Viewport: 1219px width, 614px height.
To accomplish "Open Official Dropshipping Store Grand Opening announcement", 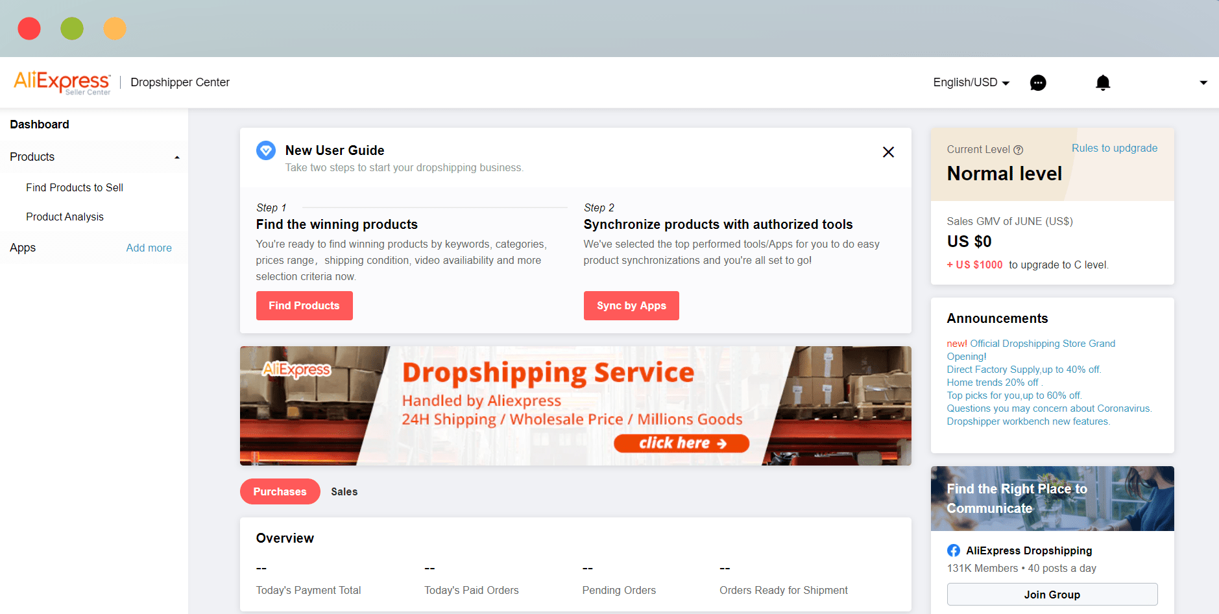I will tap(1031, 350).
